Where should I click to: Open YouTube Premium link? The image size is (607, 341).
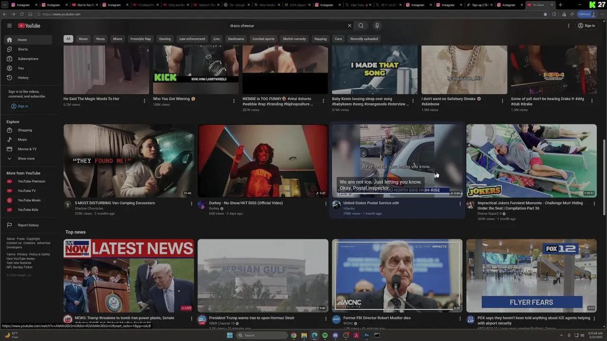pyautogui.click(x=28, y=181)
